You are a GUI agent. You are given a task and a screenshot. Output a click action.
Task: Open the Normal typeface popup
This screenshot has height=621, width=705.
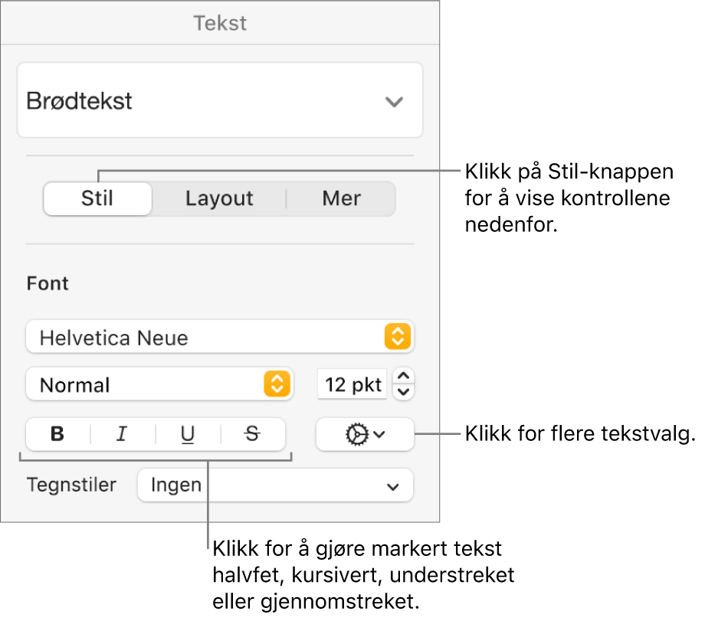click(159, 384)
